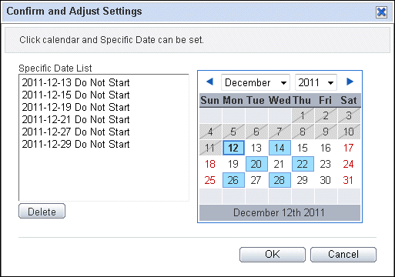Image resolution: width=395 pixels, height=277 pixels.
Task: Choose date 25 shown in red
Action: pyautogui.click(x=210, y=180)
